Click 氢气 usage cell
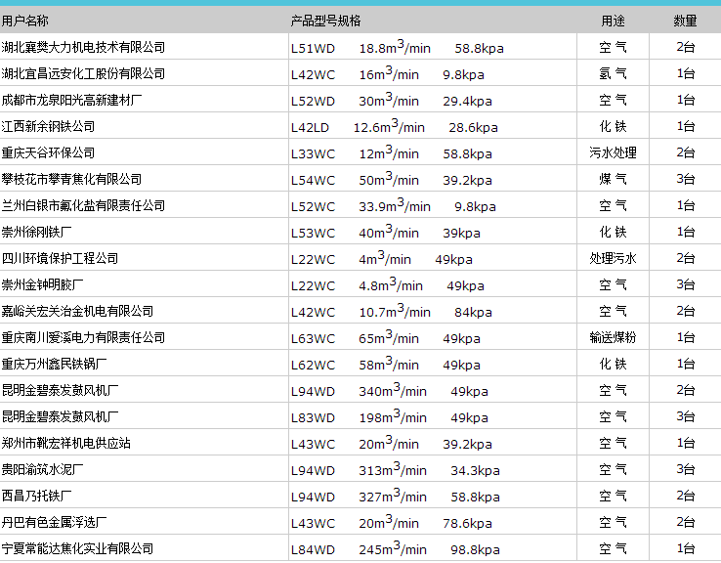The height and width of the screenshot is (563, 721). pos(613,73)
